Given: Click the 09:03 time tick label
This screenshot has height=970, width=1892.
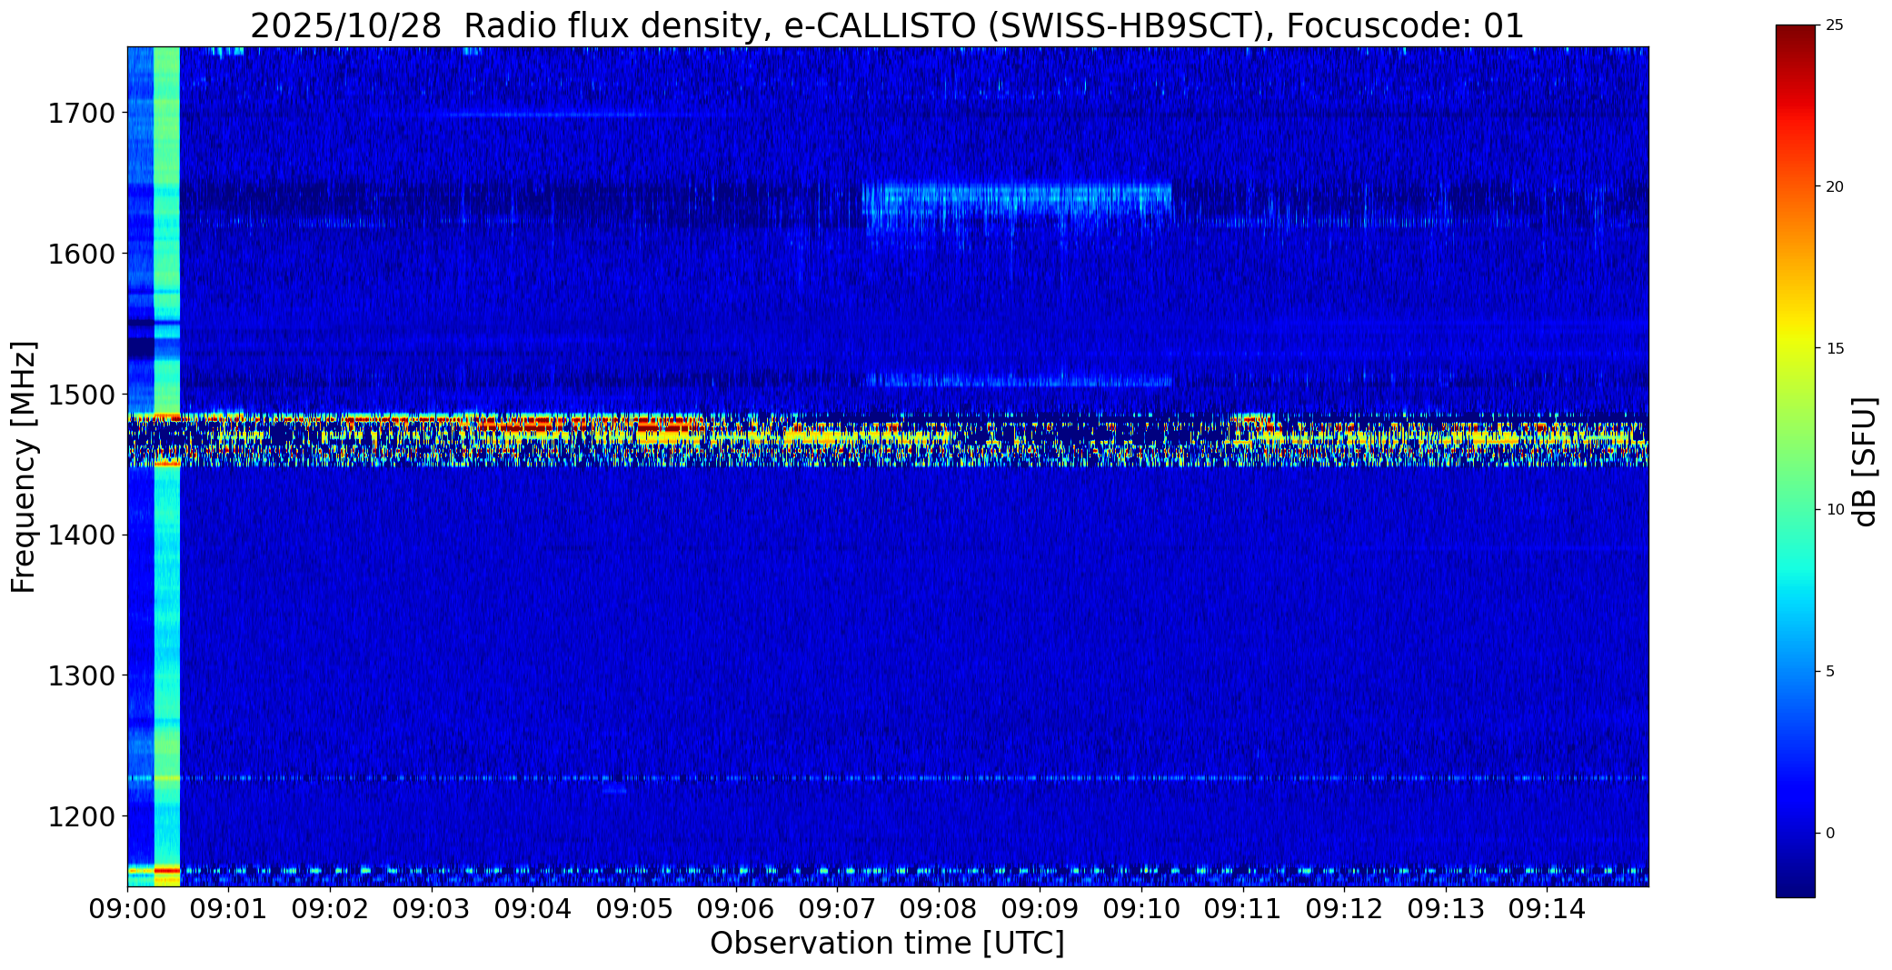Looking at the screenshot, I should (432, 908).
